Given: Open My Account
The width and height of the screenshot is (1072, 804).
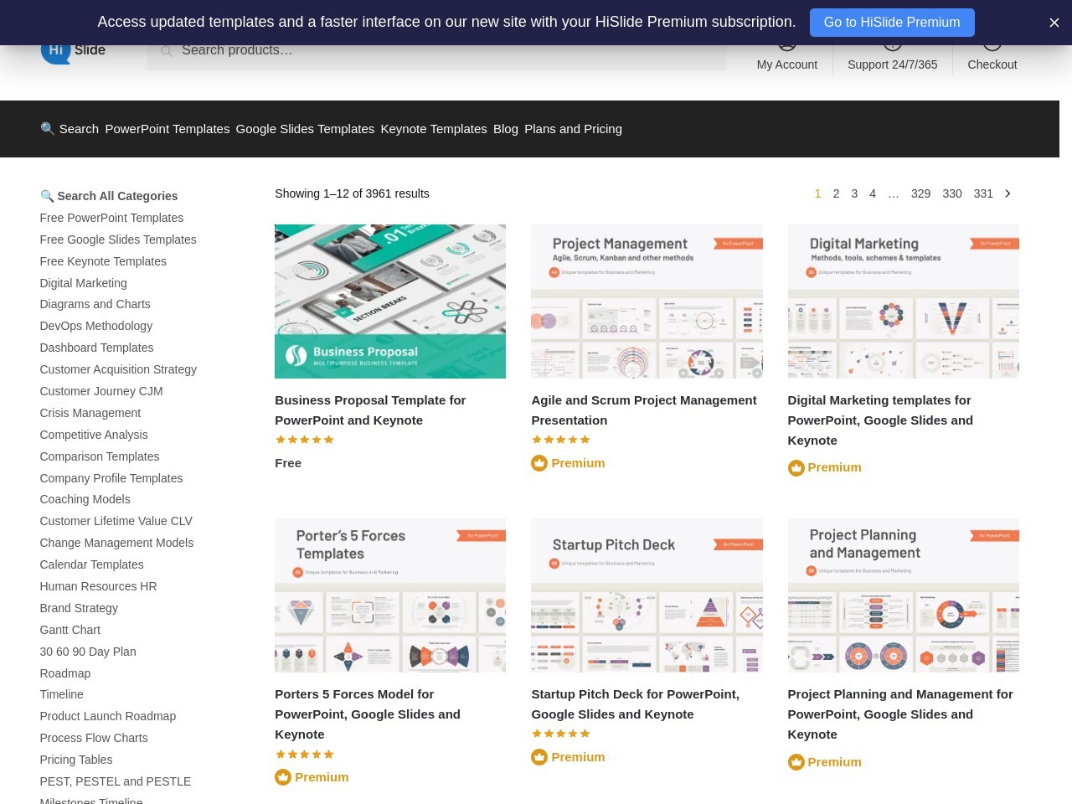Looking at the screenshot, I should click(786, 59).
